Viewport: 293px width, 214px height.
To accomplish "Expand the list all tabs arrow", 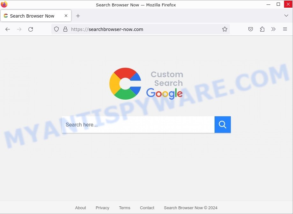I will point(286,16).
